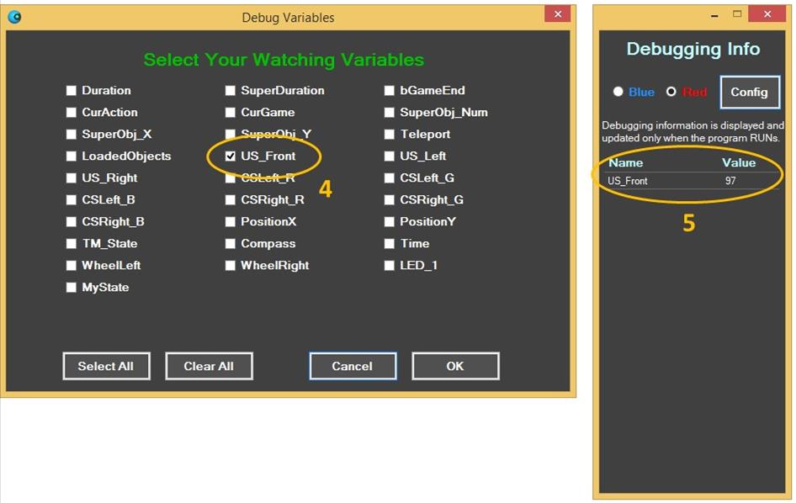Confirm selection with the OK button
The height and width of the screenshot is (503, 796).
pos(455,366)
